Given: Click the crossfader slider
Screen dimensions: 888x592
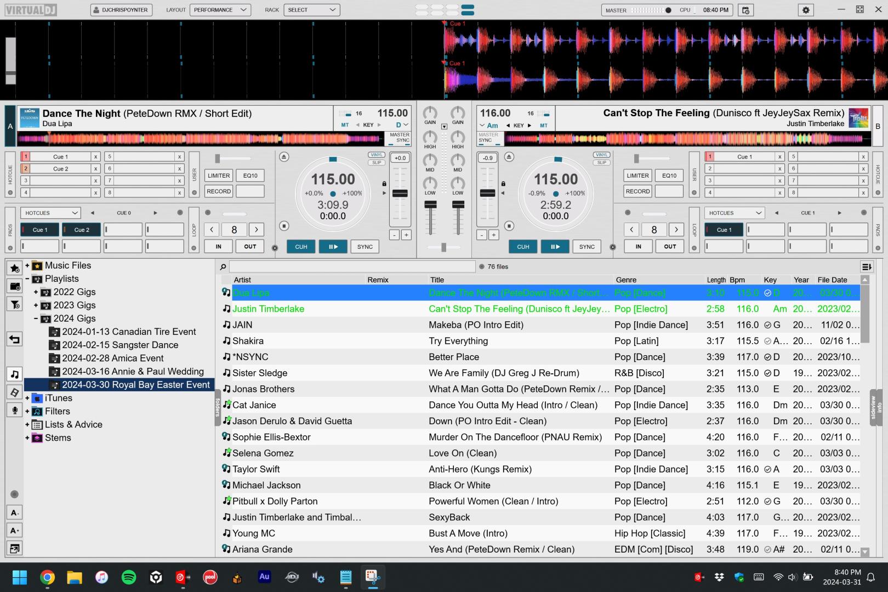Looking at the screenshot, I should 444,248.
